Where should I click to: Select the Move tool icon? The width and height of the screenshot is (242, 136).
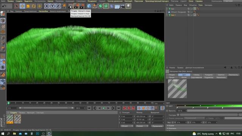pos(22,6)
